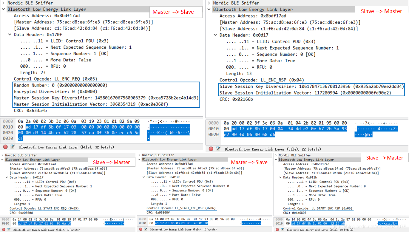Viewport: 409px width, 232px height.
Task: Select the CRC: 0x4a6805 row
Action: click(295, 213)
